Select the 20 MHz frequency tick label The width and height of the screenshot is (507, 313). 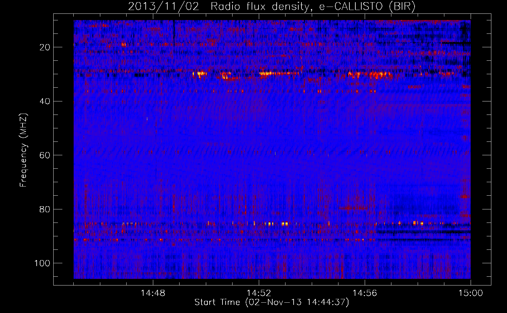(x=45, y=47)
